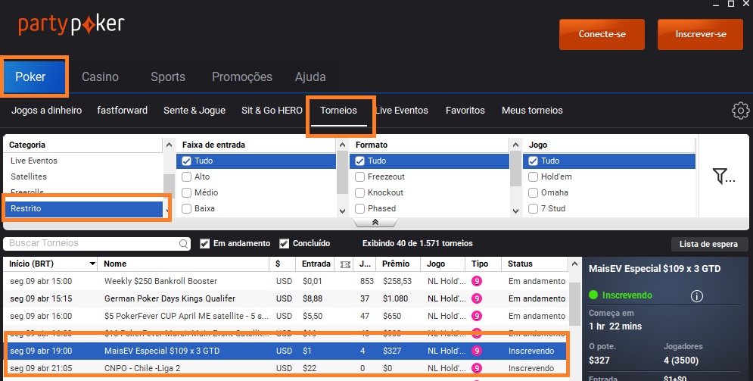Click Faixa de entrada list up arrow
The image size is (753, 381).
coord(342,145)
